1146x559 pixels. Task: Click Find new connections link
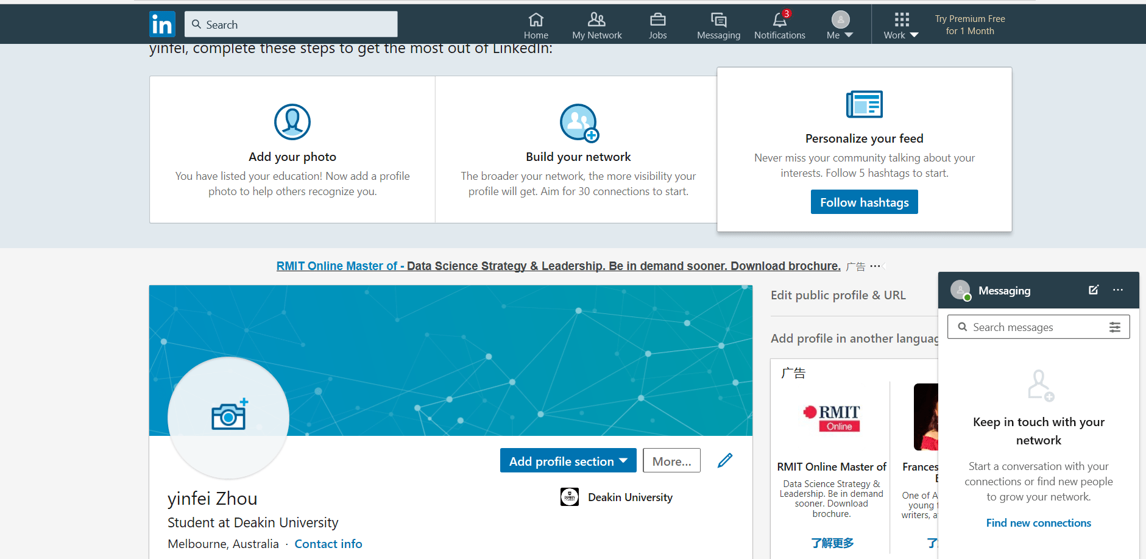(x=1038, y=523)
